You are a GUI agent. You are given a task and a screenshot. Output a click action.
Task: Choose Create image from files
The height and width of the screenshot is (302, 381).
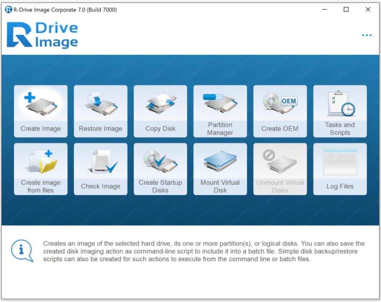point(41,169)
